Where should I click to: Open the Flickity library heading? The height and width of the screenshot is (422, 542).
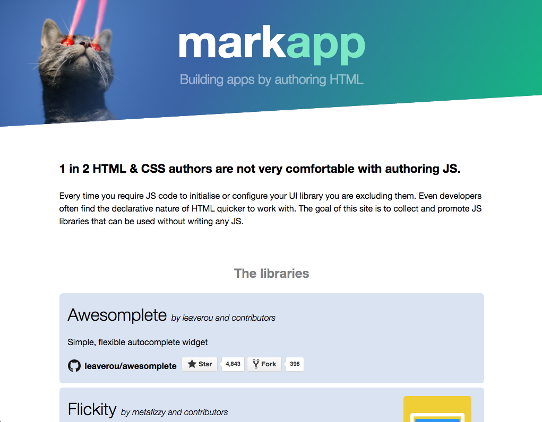tap(92, 410)
